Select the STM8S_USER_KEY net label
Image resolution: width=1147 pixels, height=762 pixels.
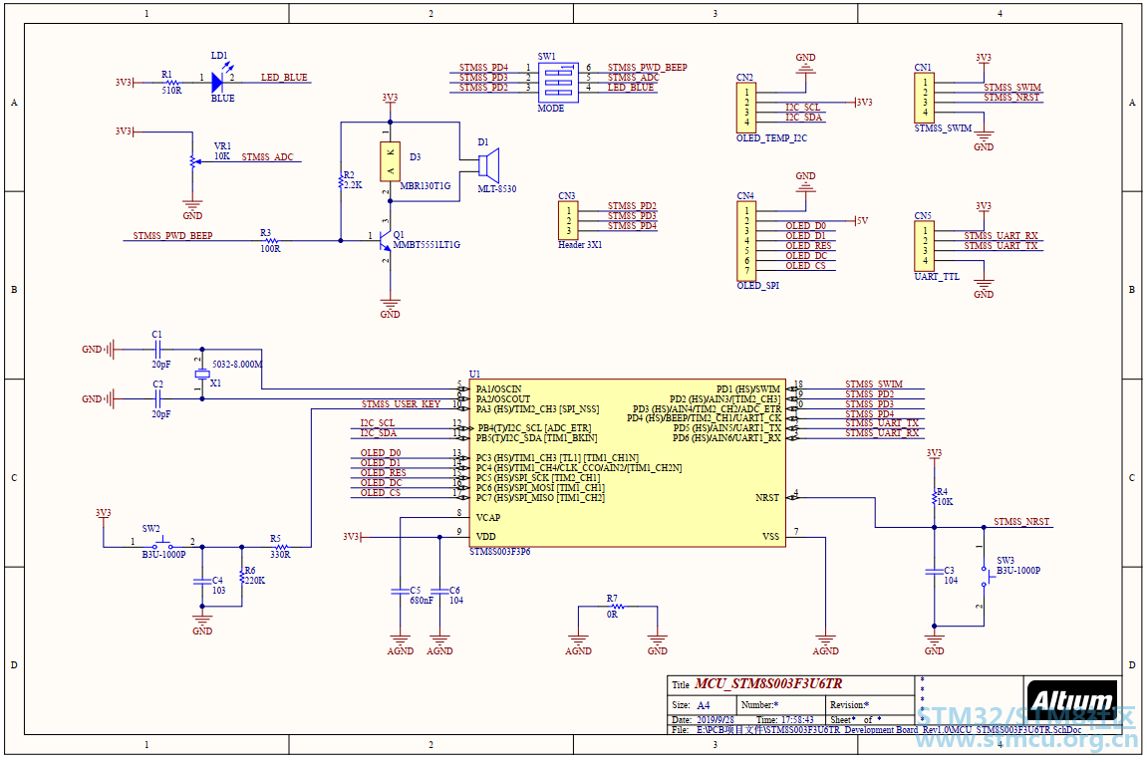401,403
